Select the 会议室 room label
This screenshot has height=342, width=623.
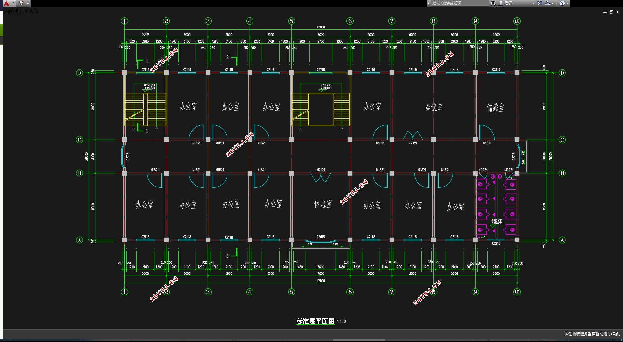434,107
